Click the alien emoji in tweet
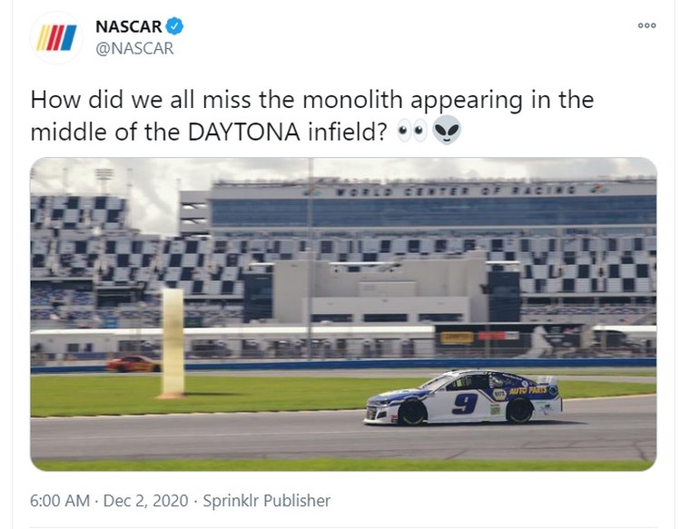This screenshot has width=681, height=529. (447, 130)
